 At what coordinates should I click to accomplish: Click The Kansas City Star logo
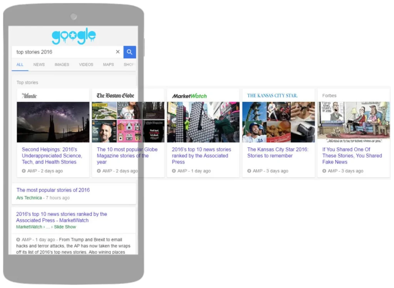272,96
